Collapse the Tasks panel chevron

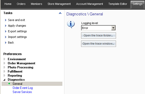click(60, 13)
